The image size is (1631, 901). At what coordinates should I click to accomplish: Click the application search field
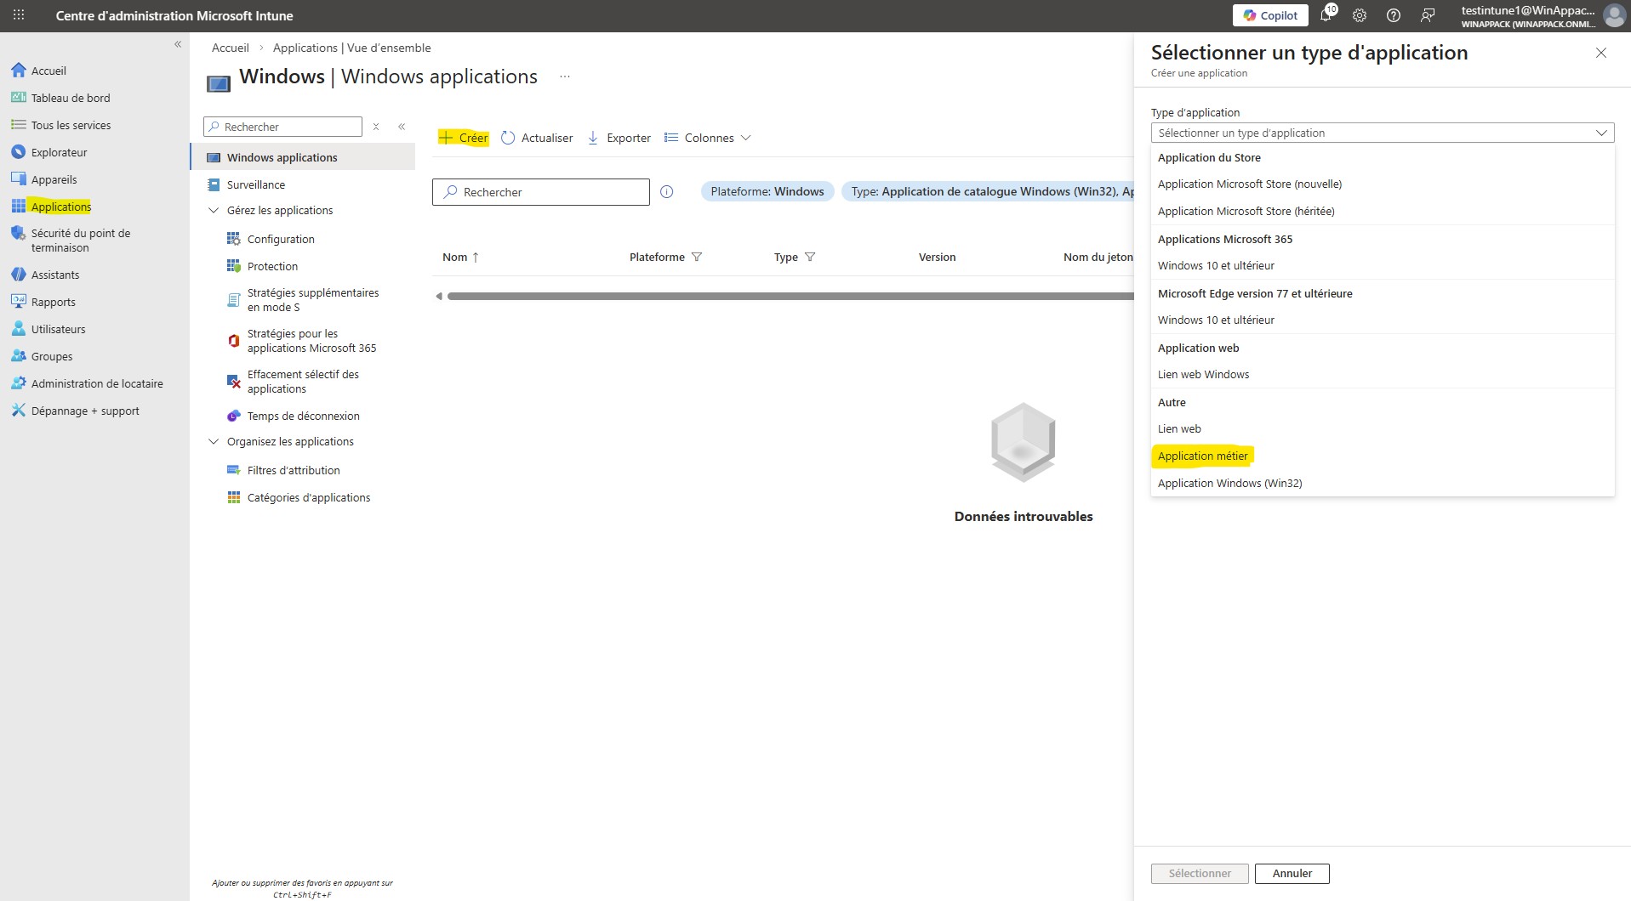(x=541, y=191)
